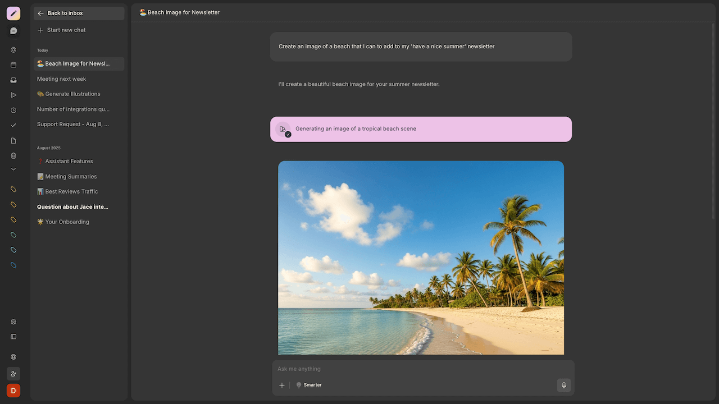Click the microphone voice input icon
The height and width of the screenshot is (404, 719).
pyautogui.click(x=563, y=385)
